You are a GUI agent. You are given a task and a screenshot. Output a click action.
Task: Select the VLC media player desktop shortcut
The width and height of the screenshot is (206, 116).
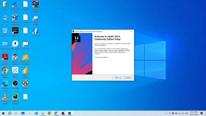[5, 99]
